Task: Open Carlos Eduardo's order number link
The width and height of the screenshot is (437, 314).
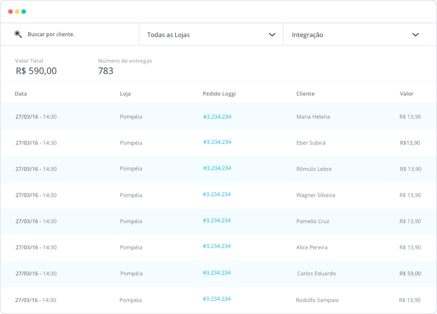Action: point(217,273)
